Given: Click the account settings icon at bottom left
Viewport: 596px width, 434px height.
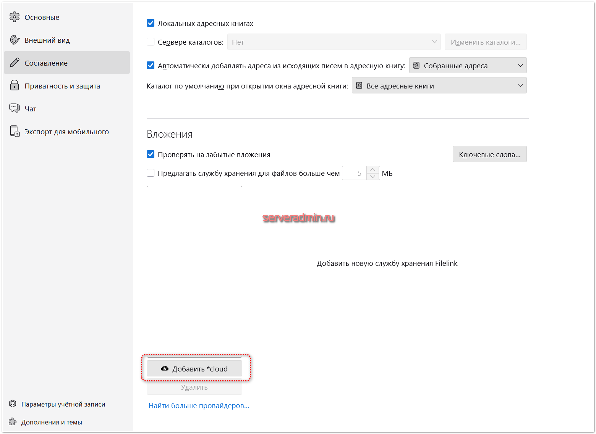Looking at the screenshot, I should coord(13,404).
